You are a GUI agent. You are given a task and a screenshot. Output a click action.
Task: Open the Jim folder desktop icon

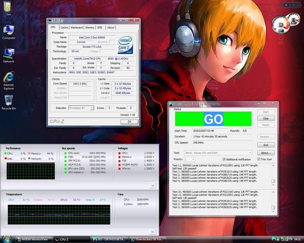pyautogui.click(x=8, y=8)
